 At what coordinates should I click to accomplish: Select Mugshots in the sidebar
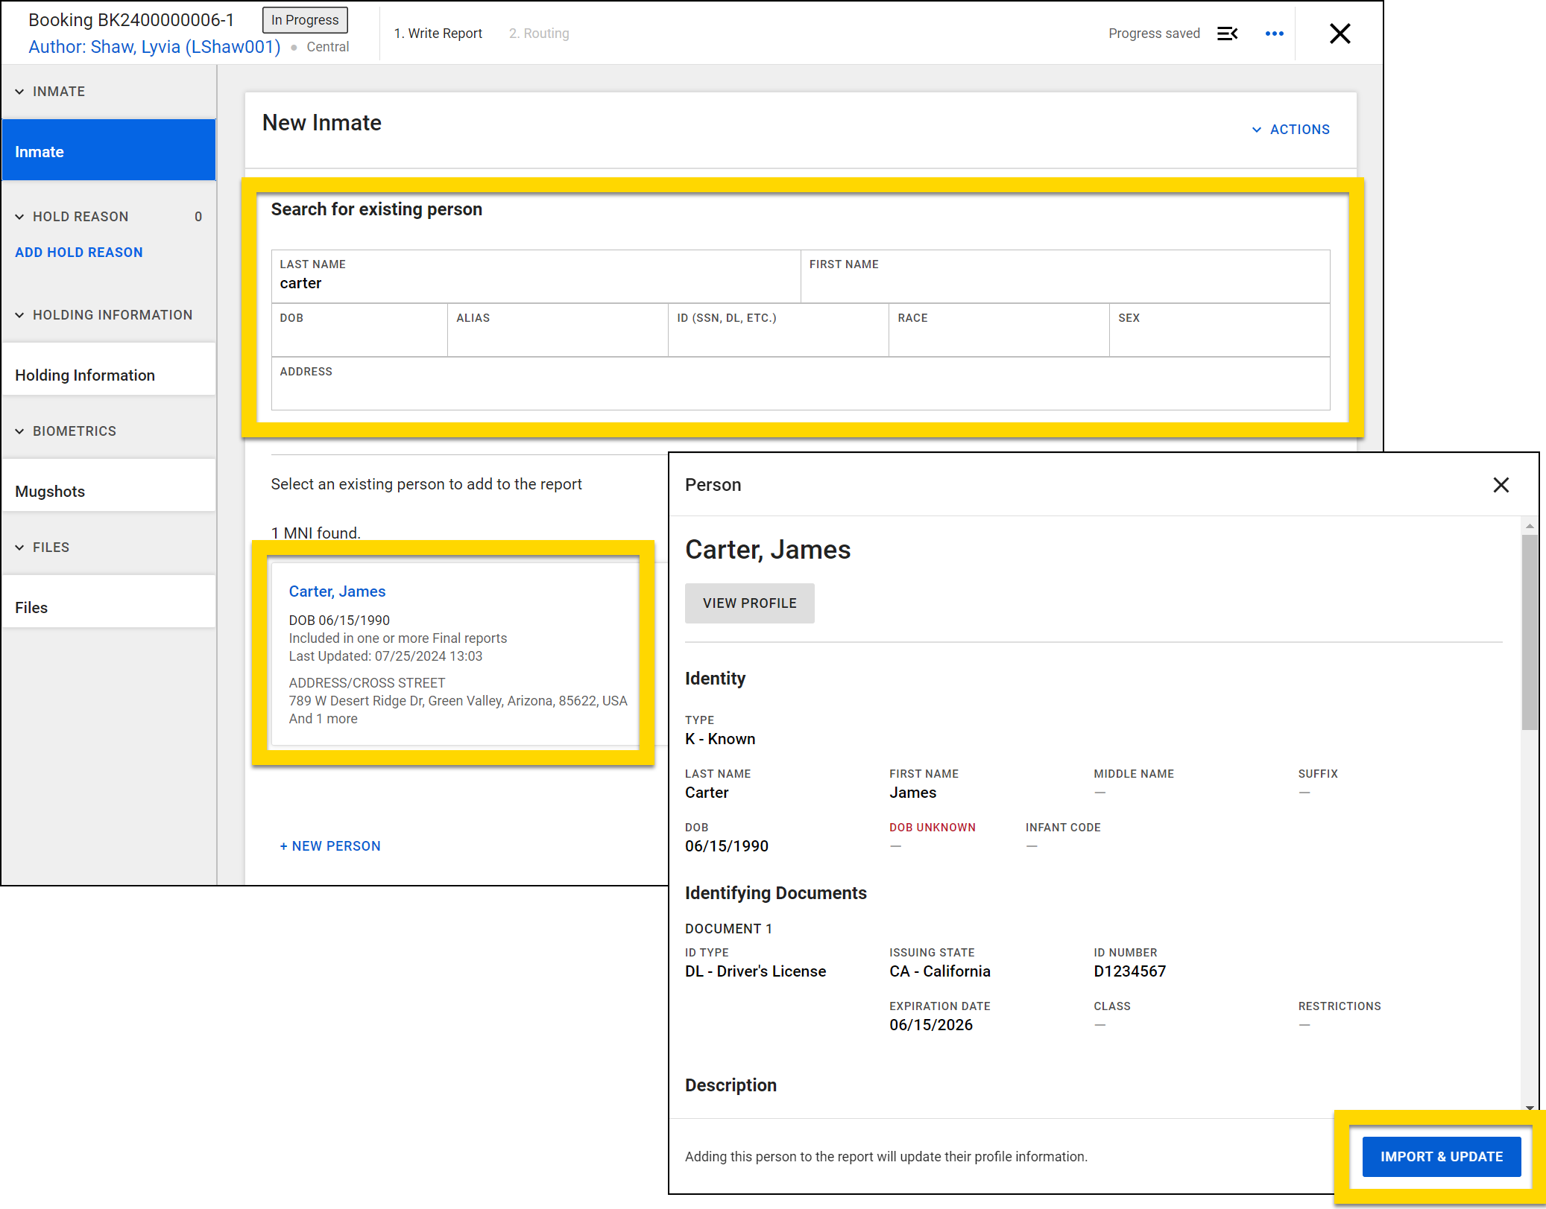tap(50, 491)
